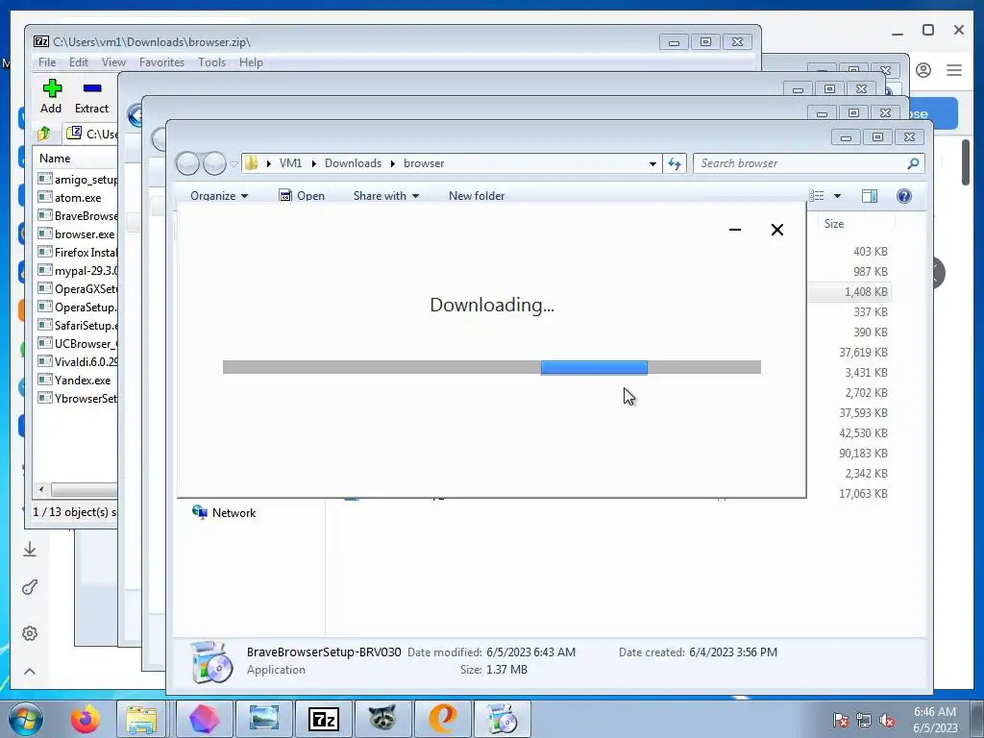Minimize the Downloading dialog

pos(735,230)
